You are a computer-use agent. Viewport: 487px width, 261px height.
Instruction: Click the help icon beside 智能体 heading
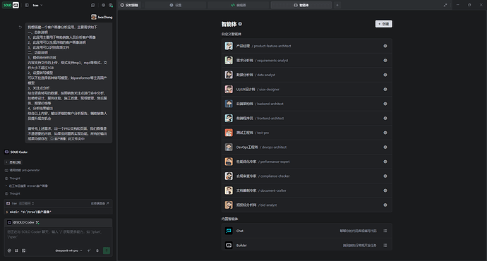(x=240, y=24)
